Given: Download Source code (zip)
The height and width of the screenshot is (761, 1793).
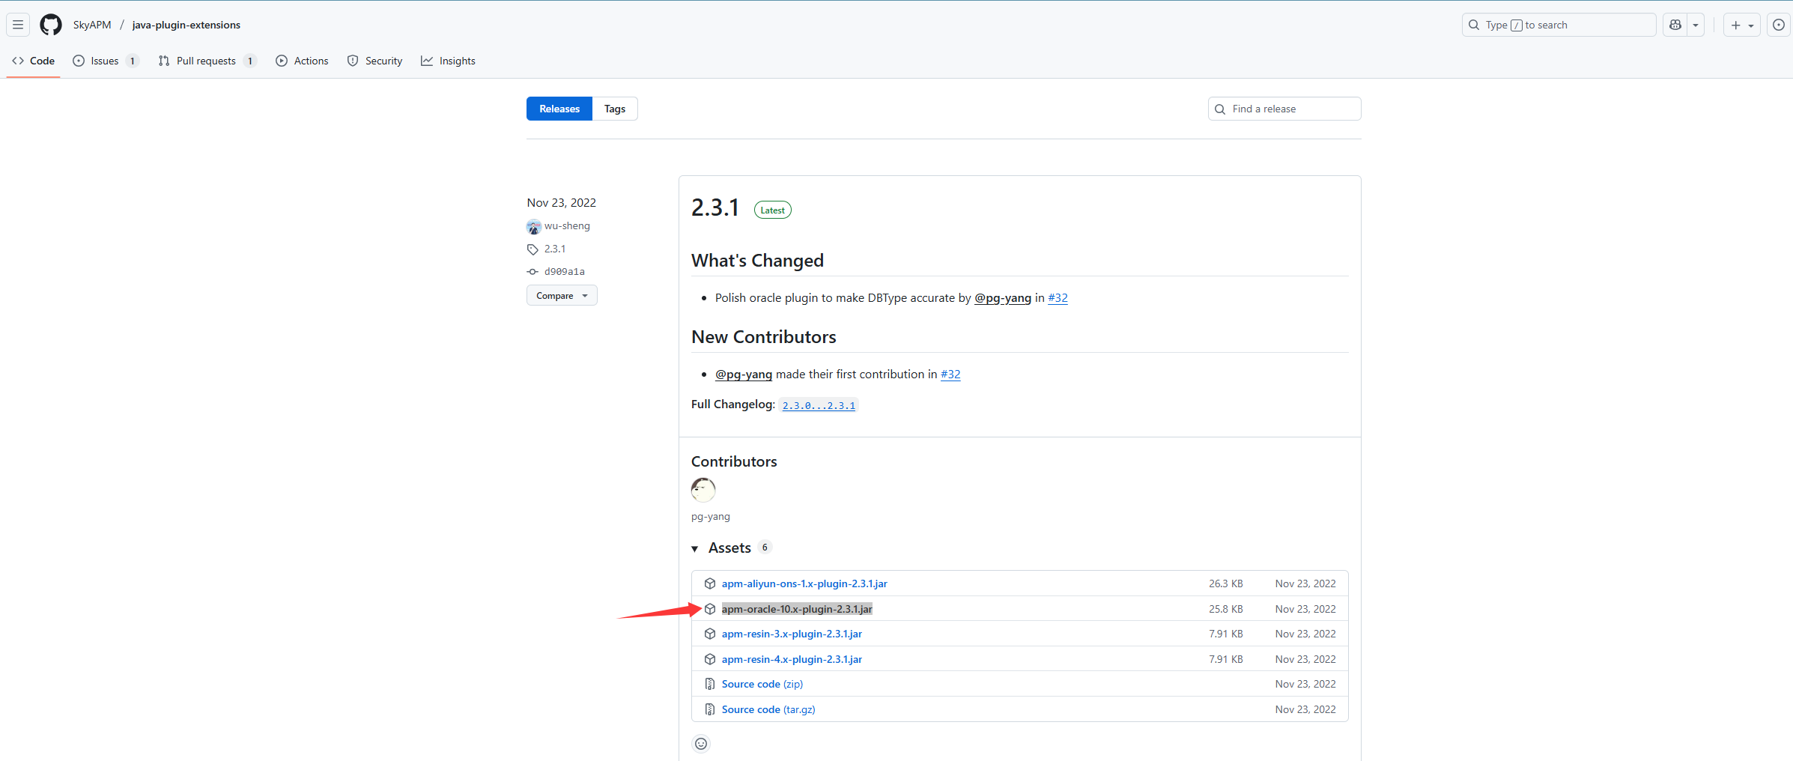Looking at the screenshot, I should (x=762, y=684).
